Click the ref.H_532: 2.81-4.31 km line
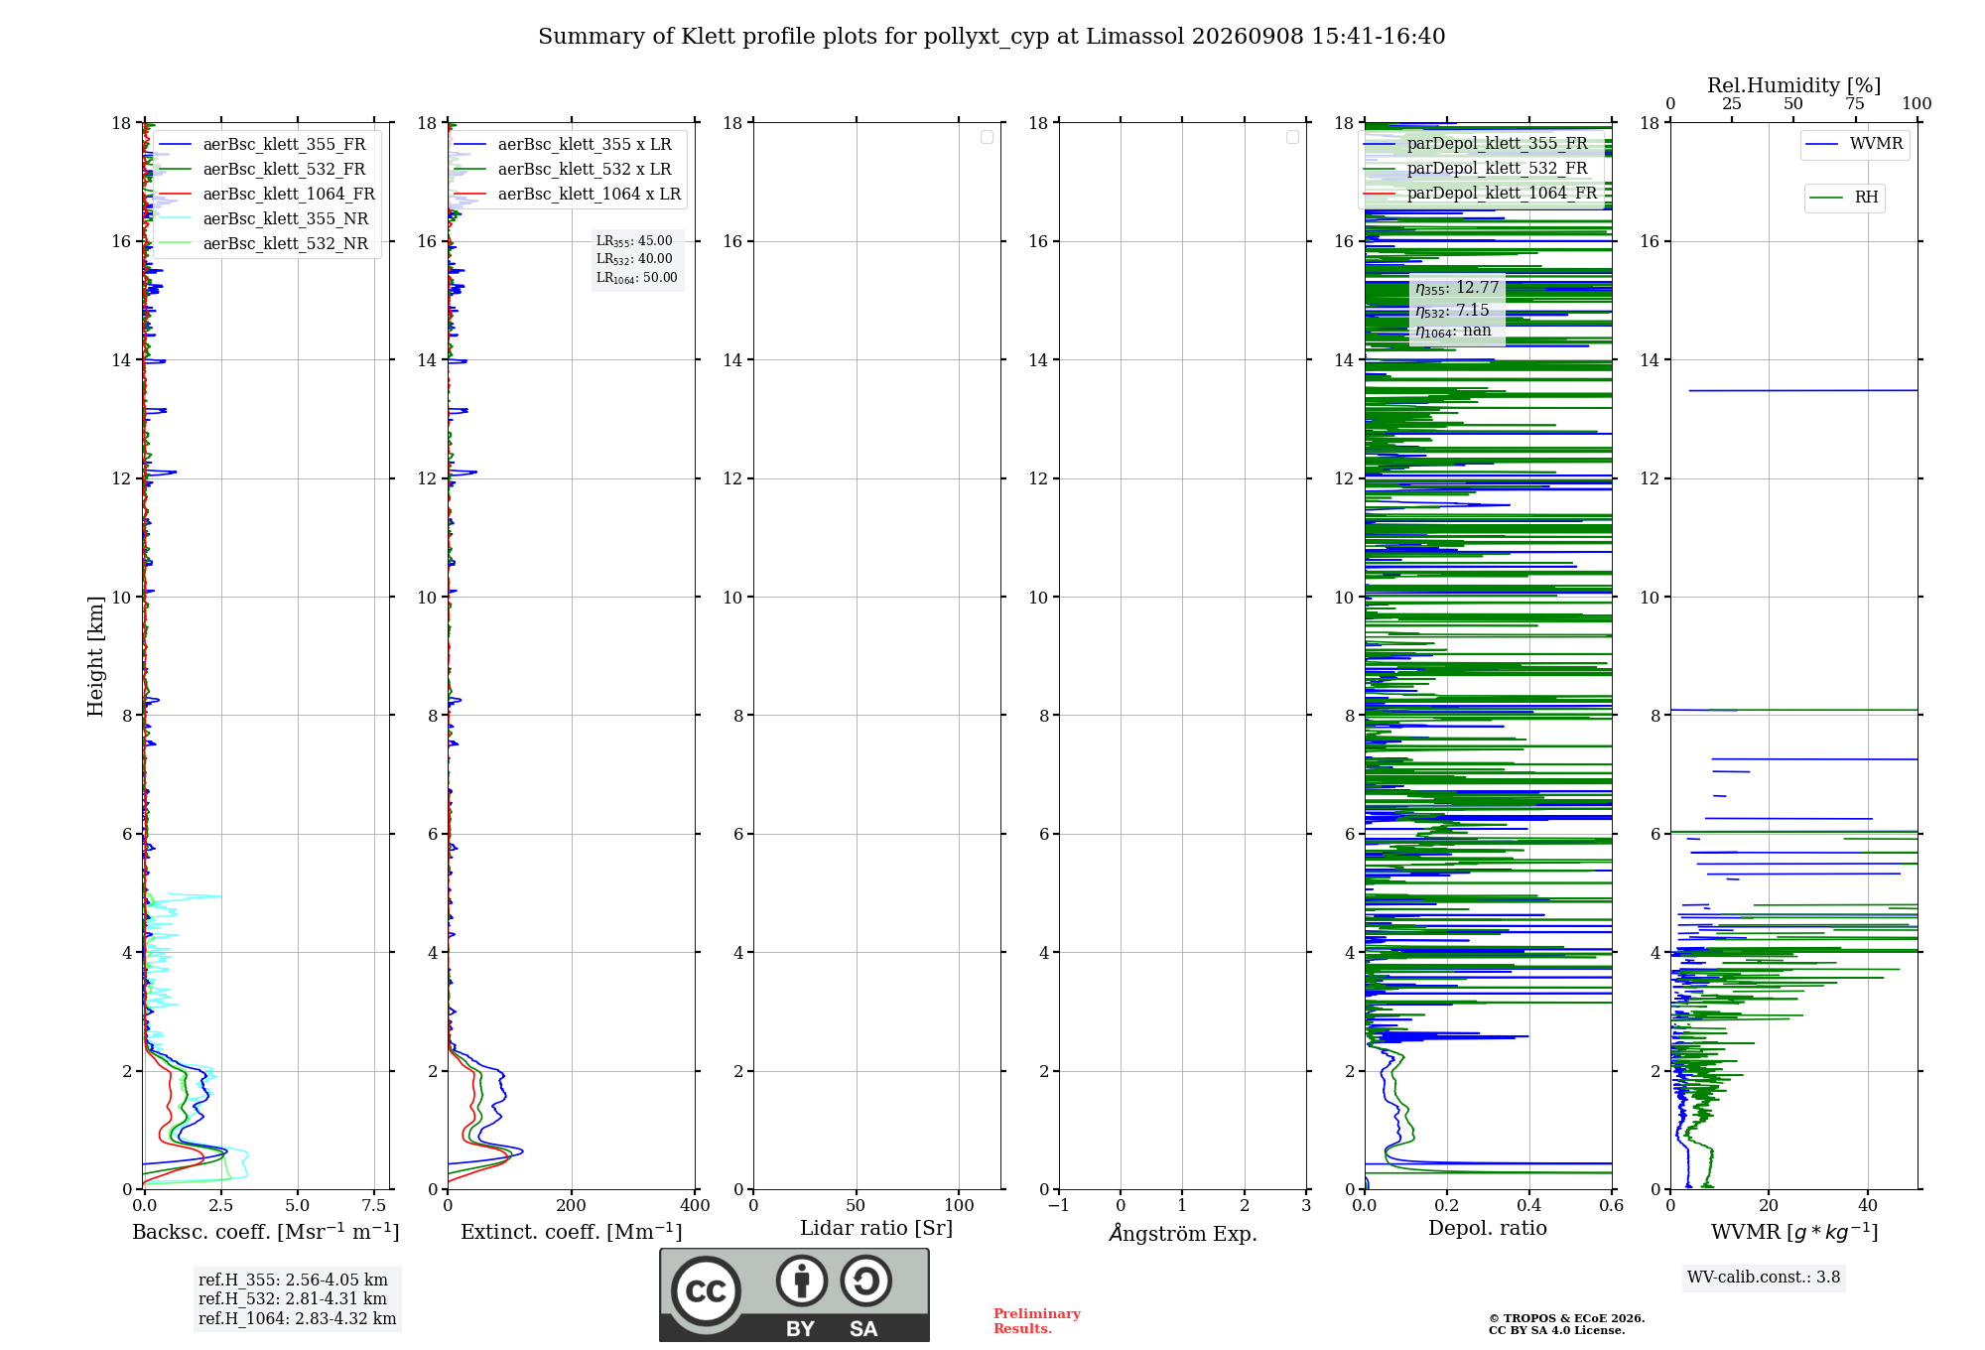1985x1350 pixels. click(293, 1299)
